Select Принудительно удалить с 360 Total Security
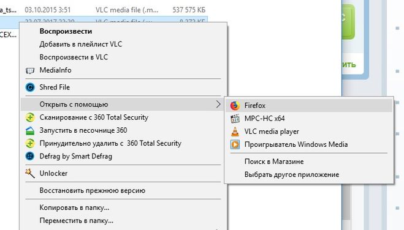Viewport: 404px width, 230px height. coord(110,143)
